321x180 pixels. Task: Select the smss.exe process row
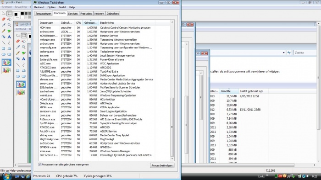point(104,151)
